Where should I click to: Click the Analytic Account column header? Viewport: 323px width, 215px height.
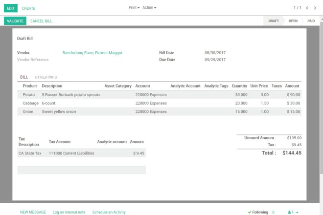tap(185, 86)
